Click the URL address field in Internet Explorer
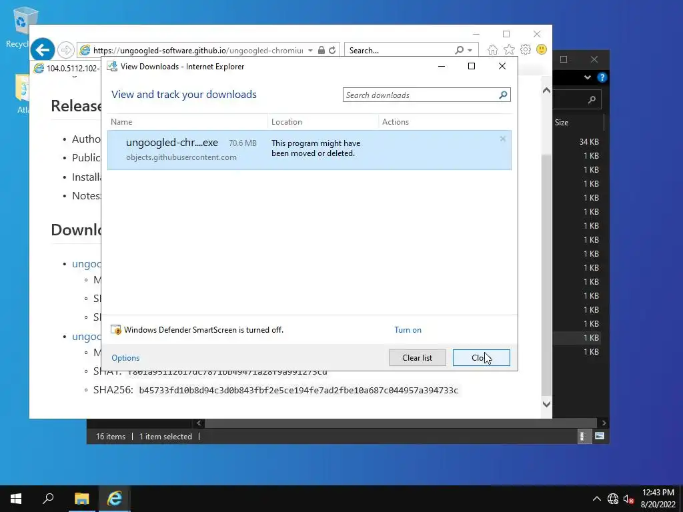 coord(198,51)
